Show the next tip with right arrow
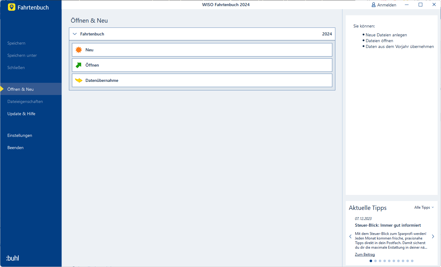 433,236
